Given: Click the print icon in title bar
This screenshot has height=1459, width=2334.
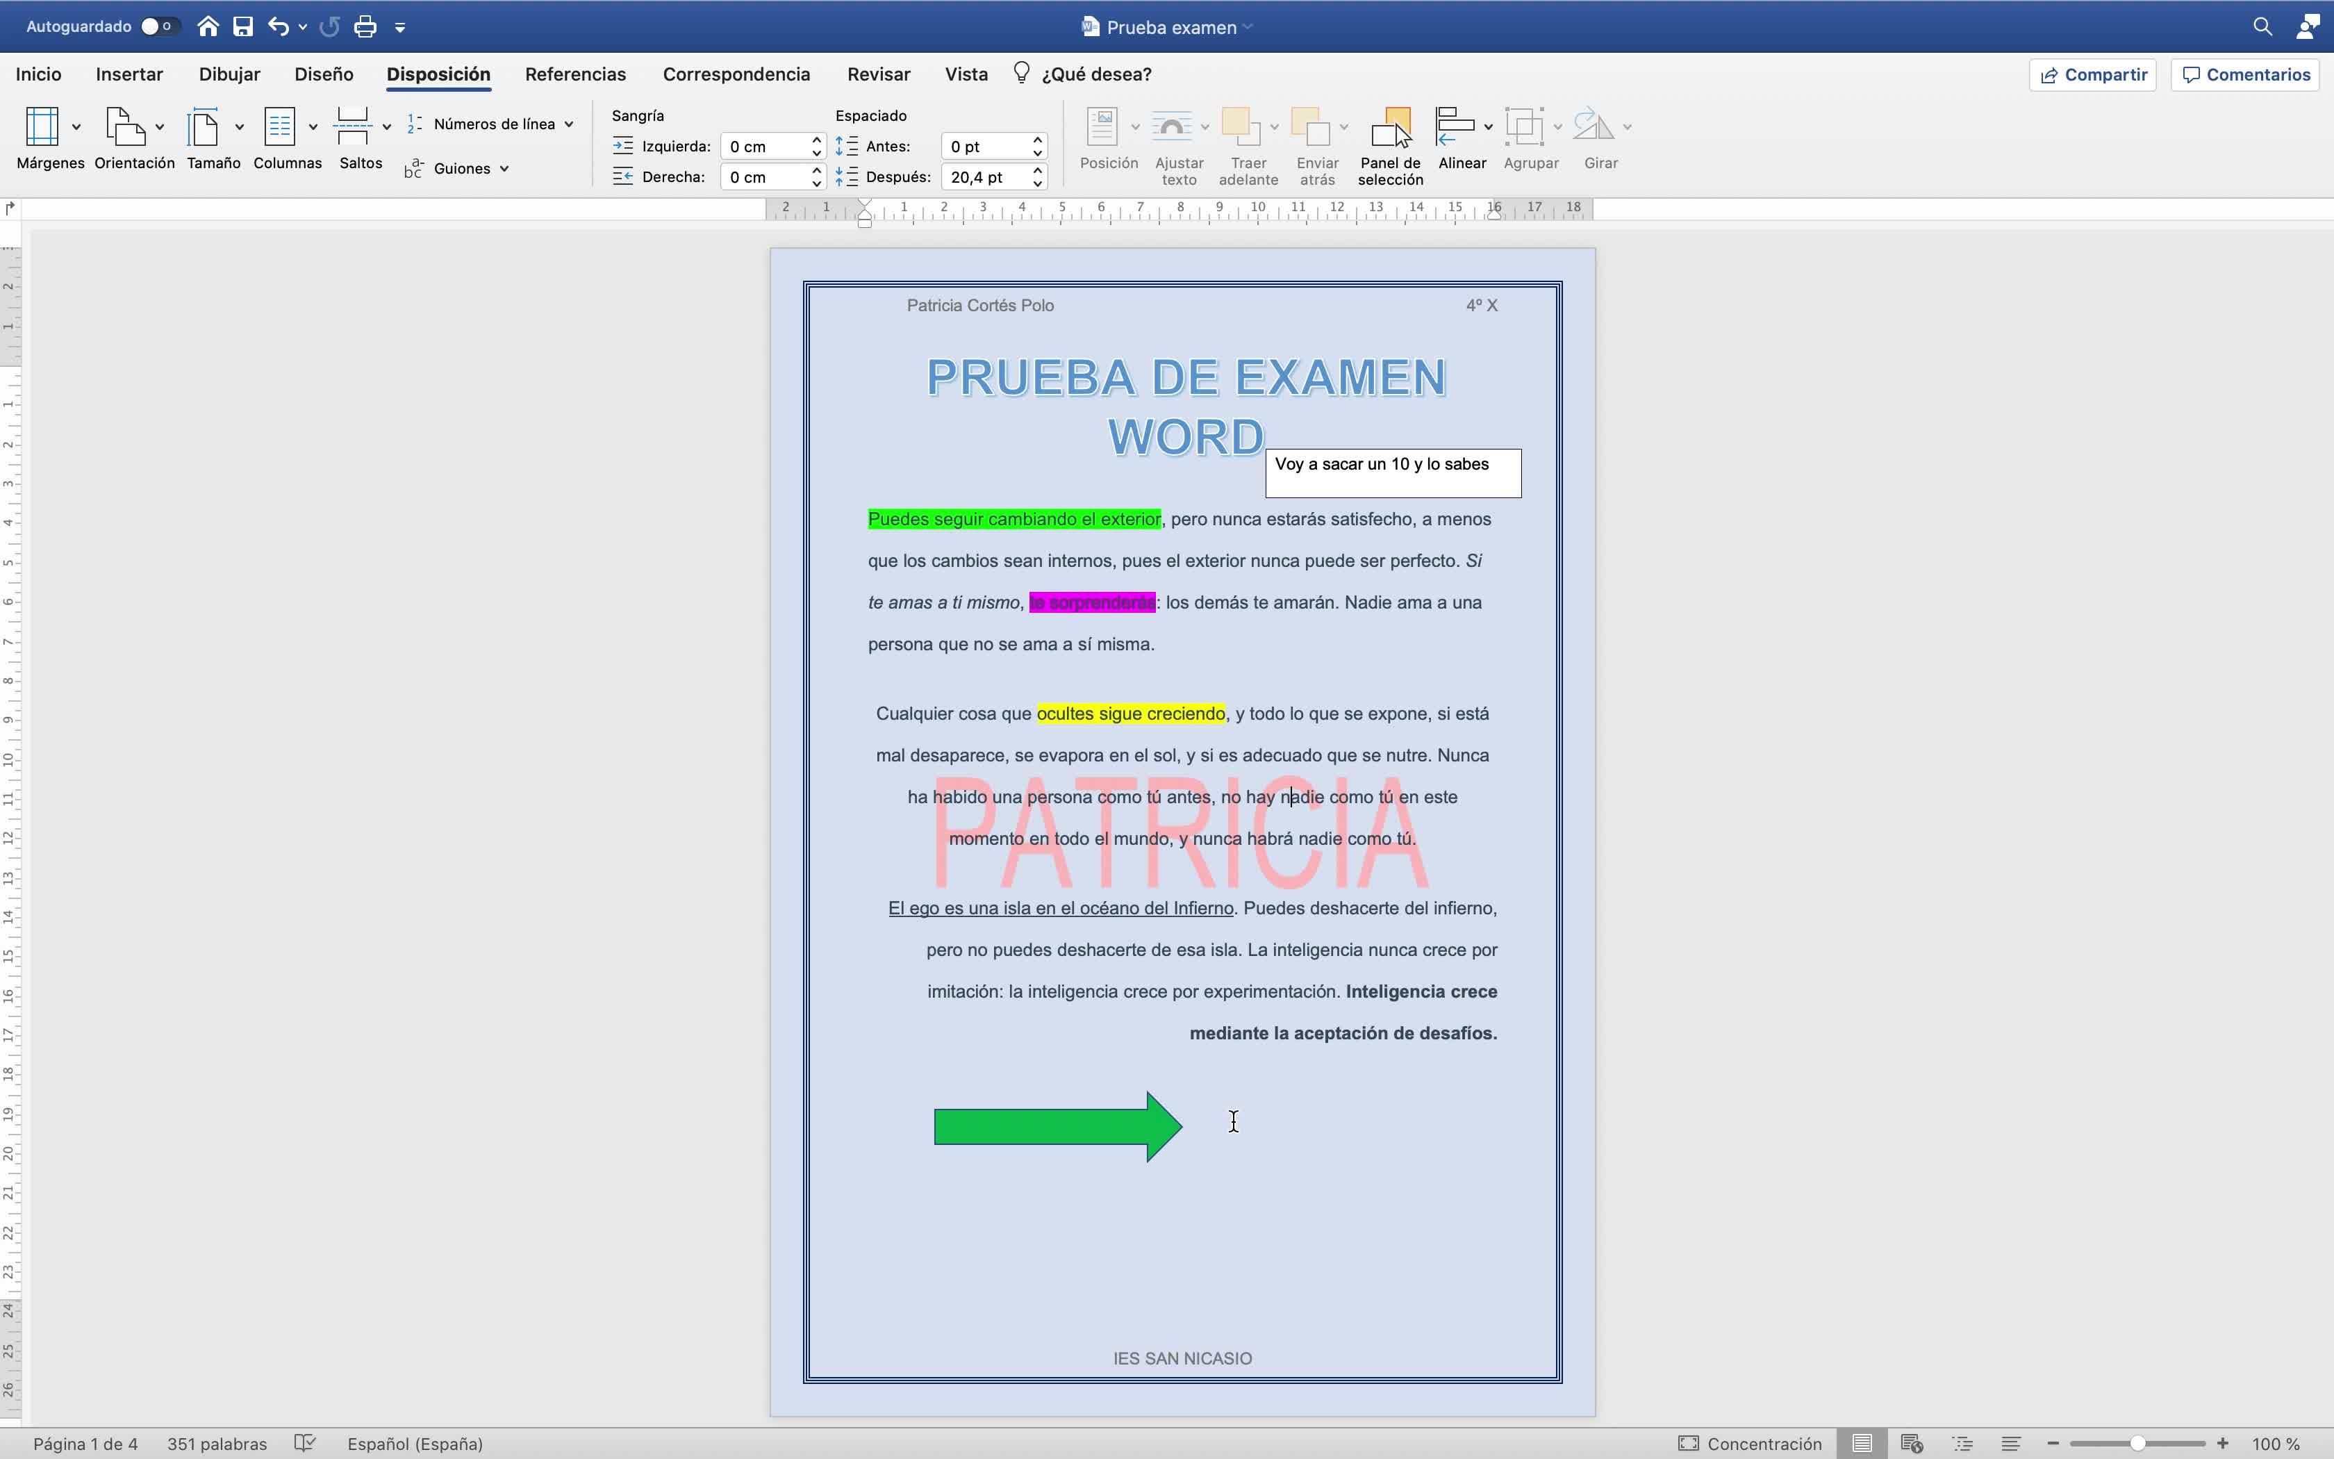Looking at the screenshot, I should (x=365, y=27).
